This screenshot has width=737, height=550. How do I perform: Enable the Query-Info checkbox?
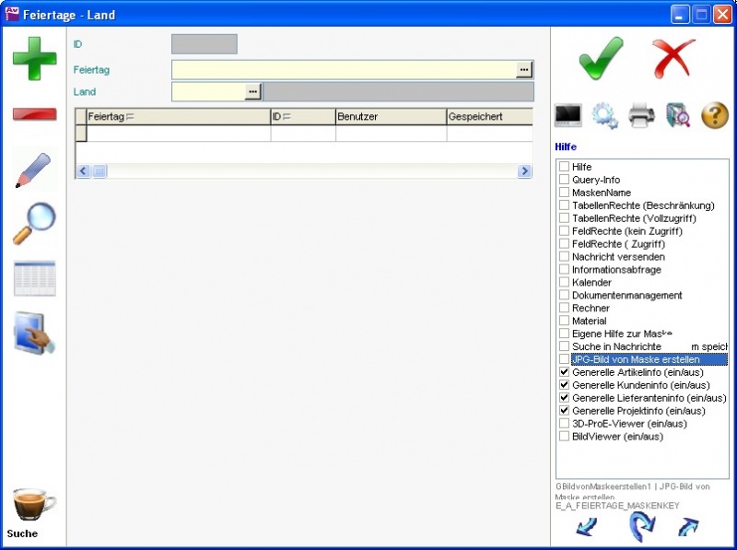pos(564,180)
